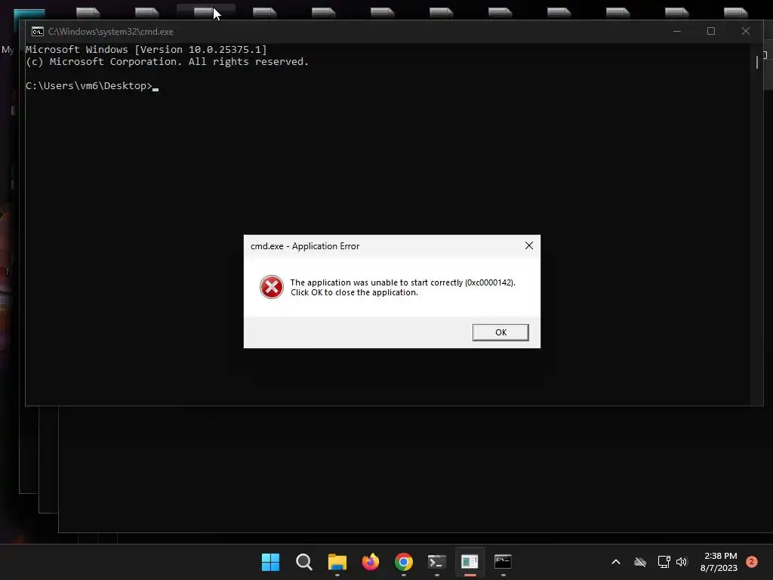Open the Windows Start menu

pyautogui.click(x=270, y=562)
